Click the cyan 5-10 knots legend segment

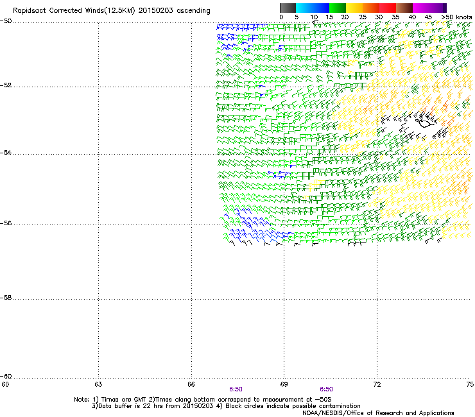[x=304, y=8]
